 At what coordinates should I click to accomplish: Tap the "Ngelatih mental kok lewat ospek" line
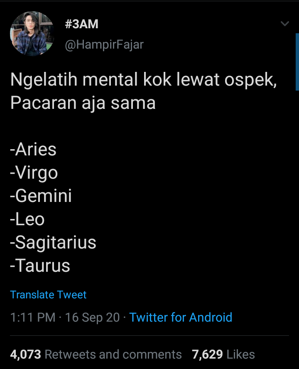(143, 80)
